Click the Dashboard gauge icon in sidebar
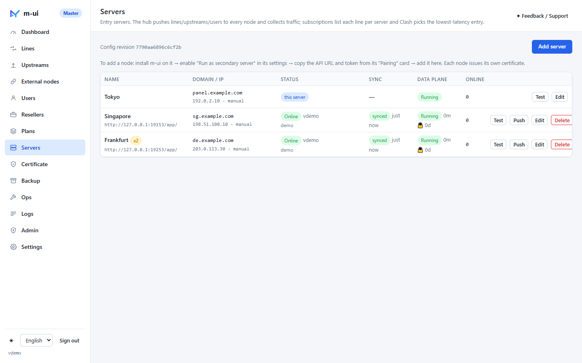This screenshot has width=582, height=363. (x=13, y=32)
